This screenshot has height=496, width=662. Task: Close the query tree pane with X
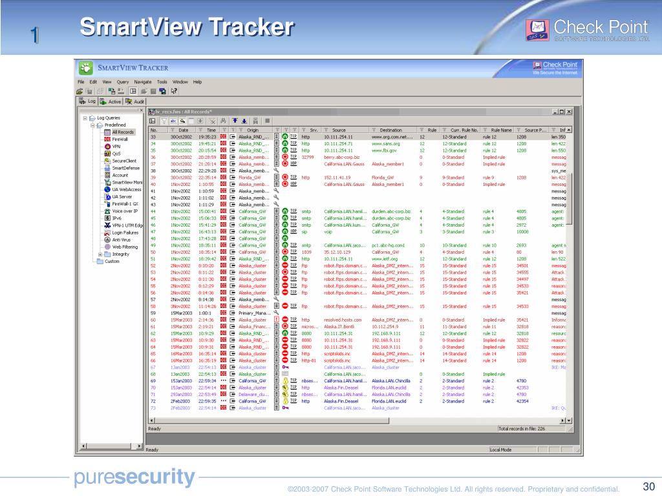[x=141, y=110]
